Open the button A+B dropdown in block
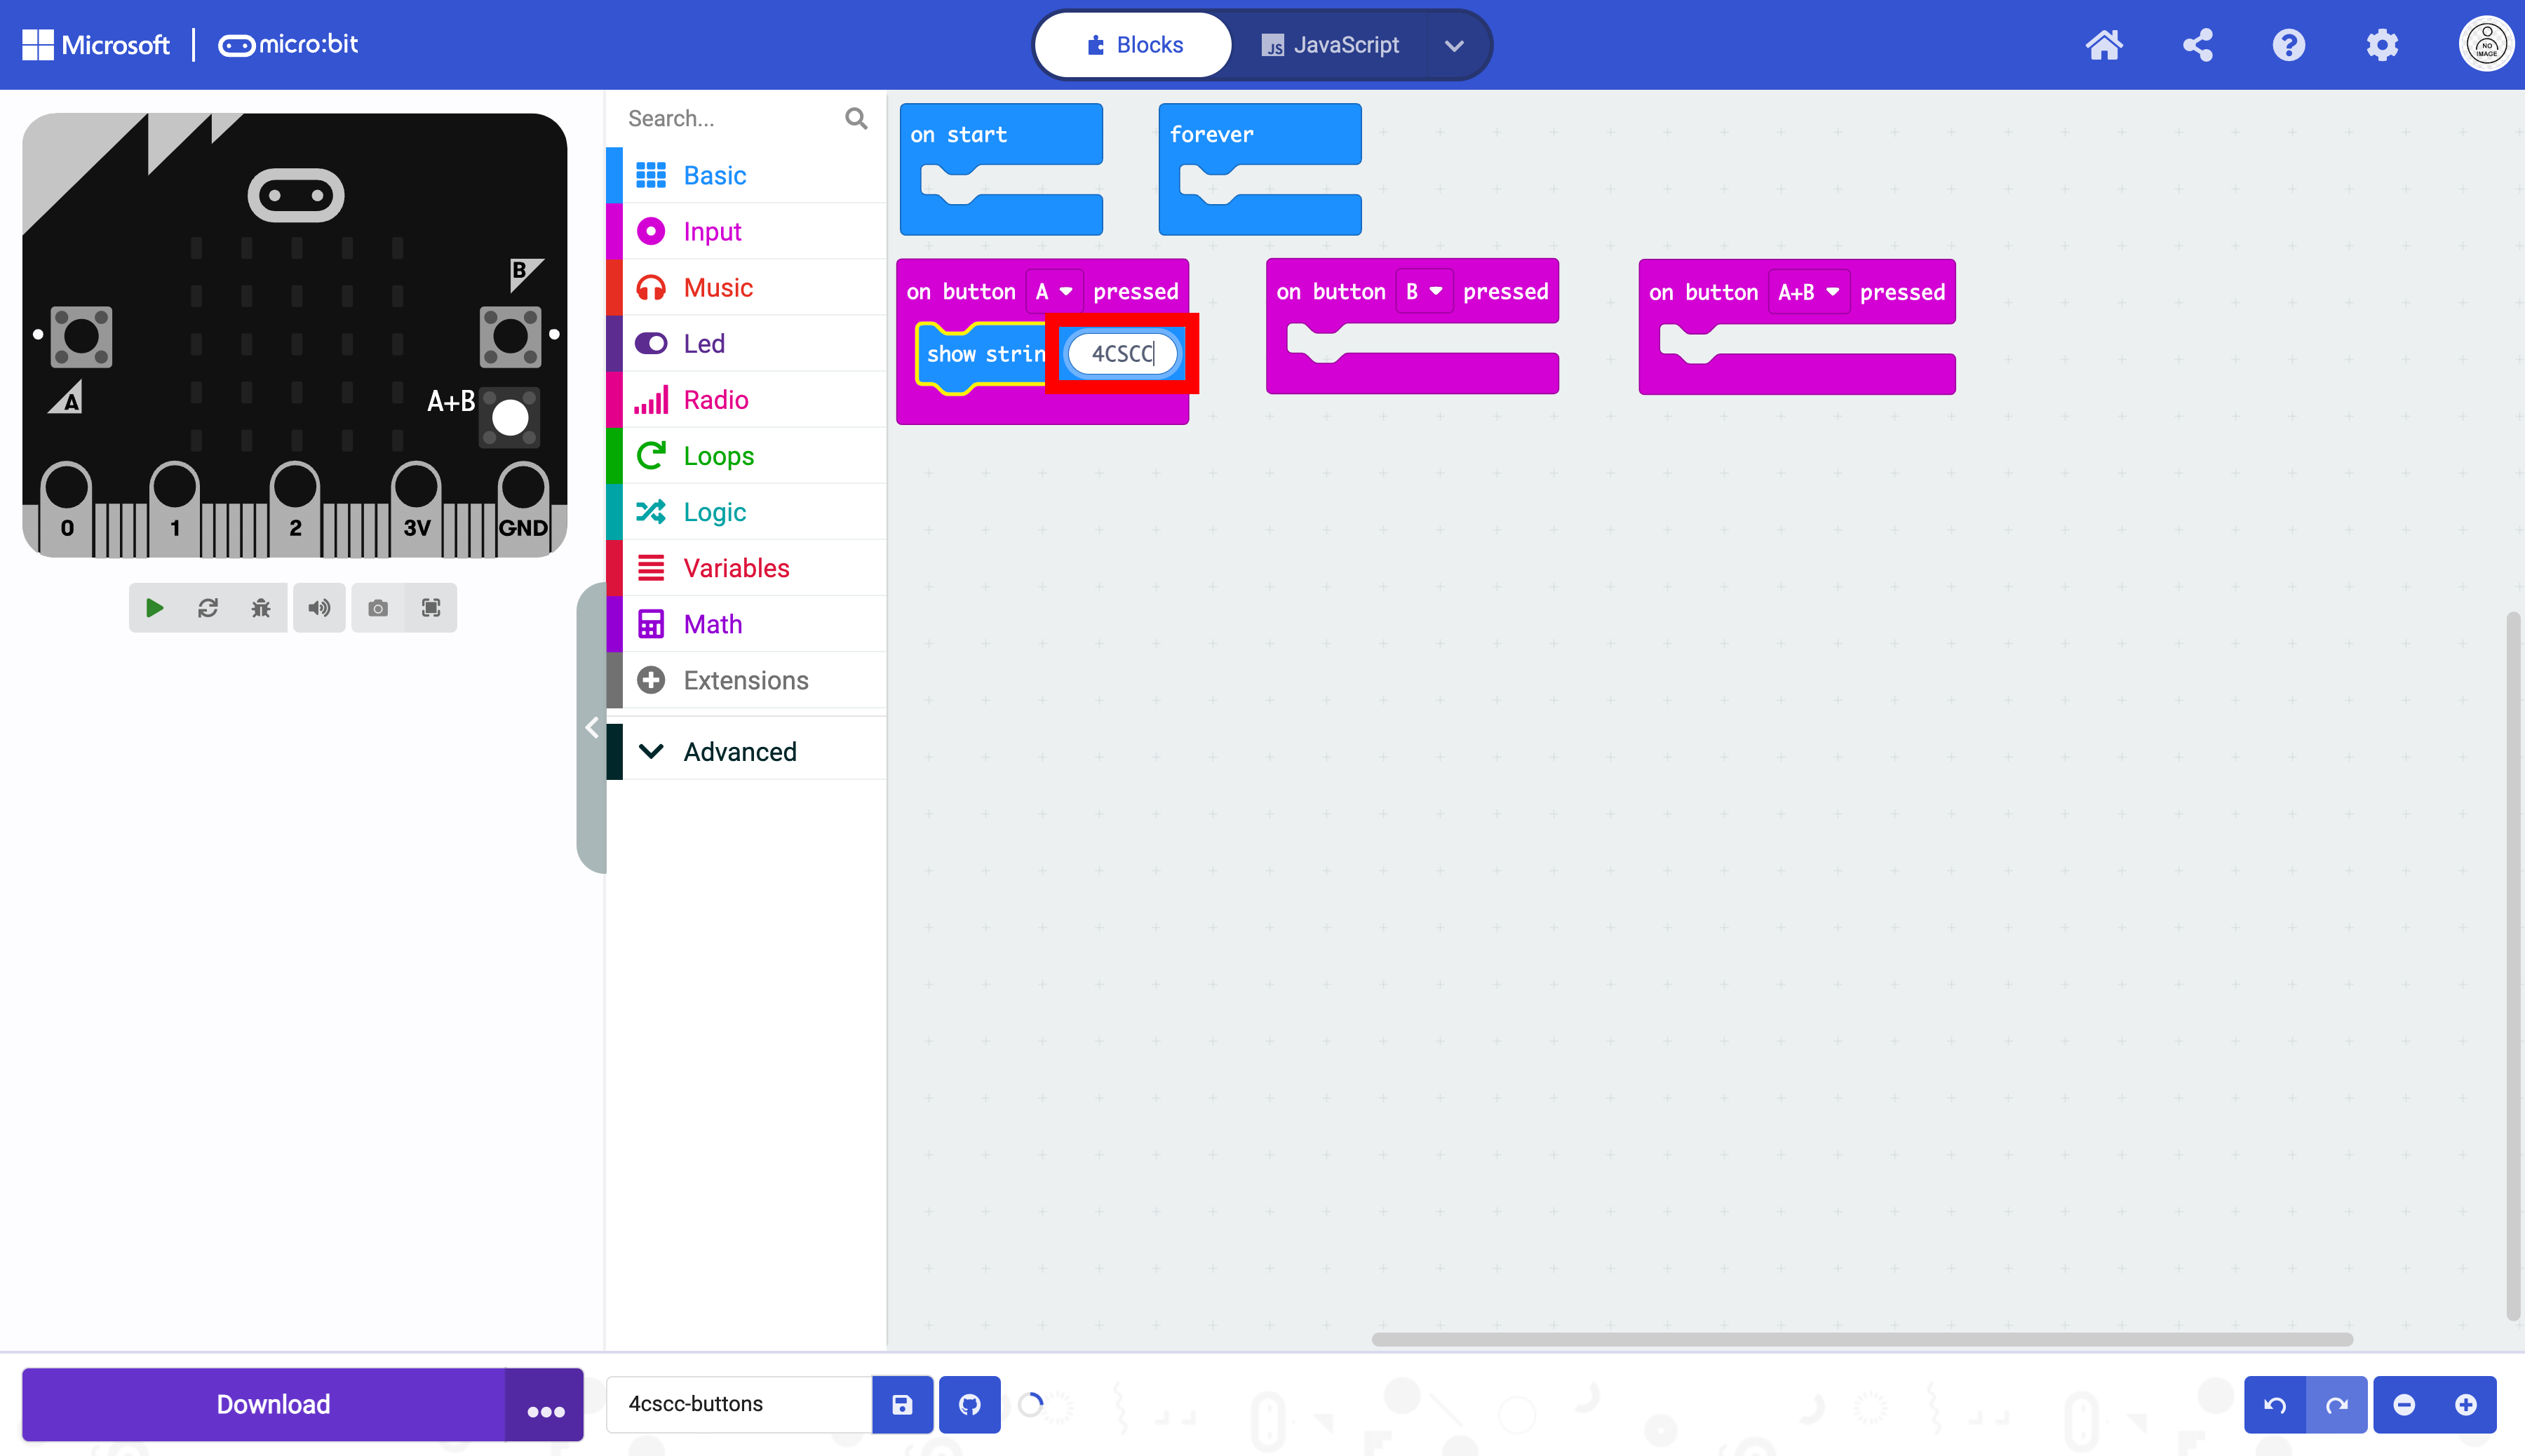Viewport: 2525px width, 1456px height. coord(1809,292)
